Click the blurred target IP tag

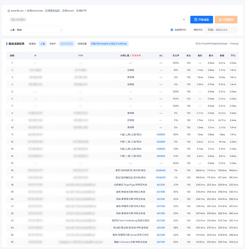click(67, 44)
